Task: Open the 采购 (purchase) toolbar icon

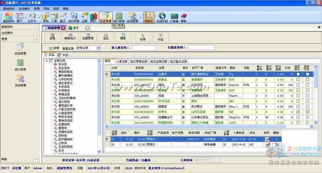Action: pos(45,17)
